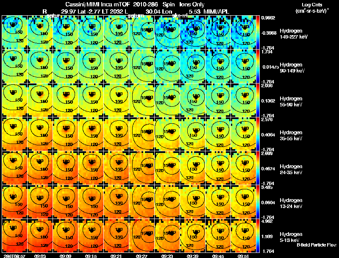Click the Hydrogen 5-13 keV row label
The width and height of the screenshot is (339, 258).
[x=291, y=237]
